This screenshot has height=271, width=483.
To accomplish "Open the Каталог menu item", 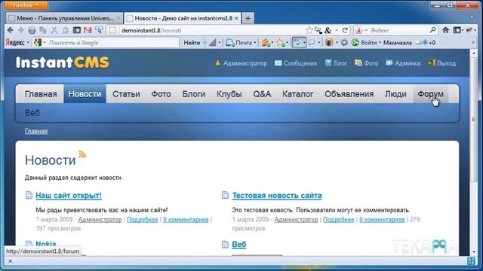I will [x=298, y=94].
